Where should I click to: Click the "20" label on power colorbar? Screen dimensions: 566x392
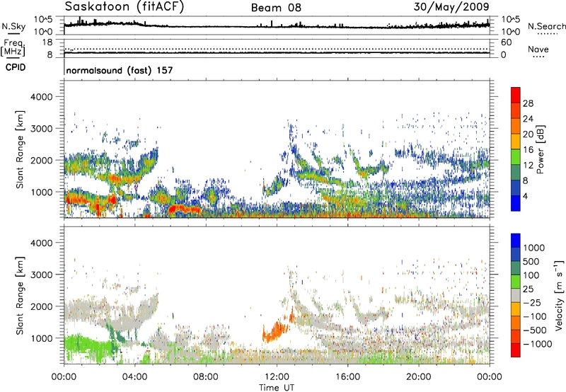pyautogui.click(x=528, y=134)
